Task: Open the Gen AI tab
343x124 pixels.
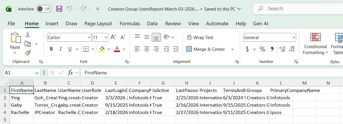Action: tap(260, 24)
